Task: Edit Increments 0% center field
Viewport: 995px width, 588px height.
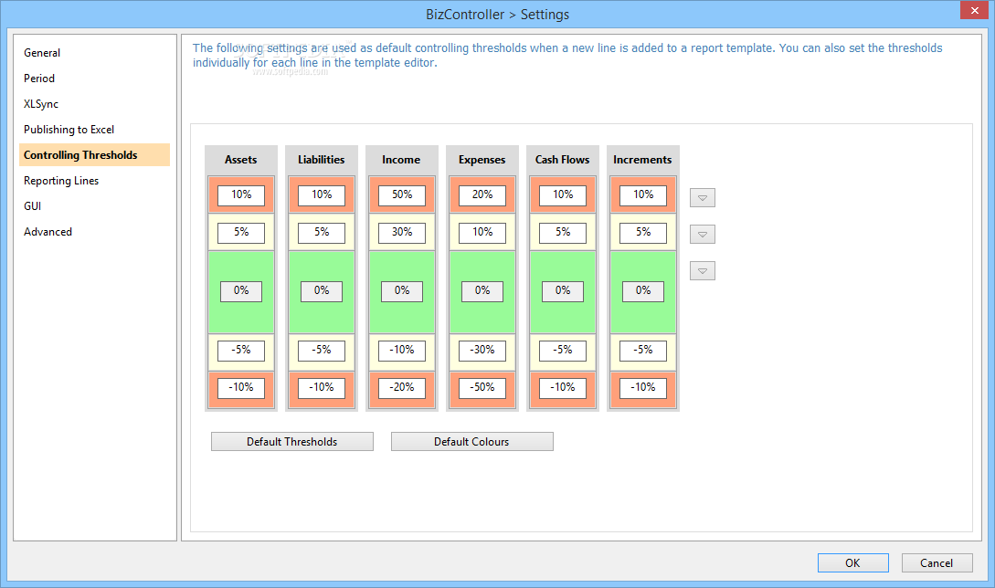Action: [643, 291]
